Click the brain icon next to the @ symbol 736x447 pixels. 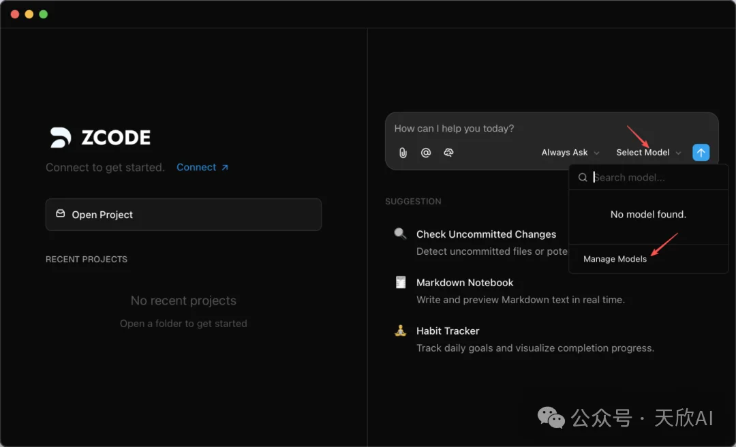[x=448, y=153]
